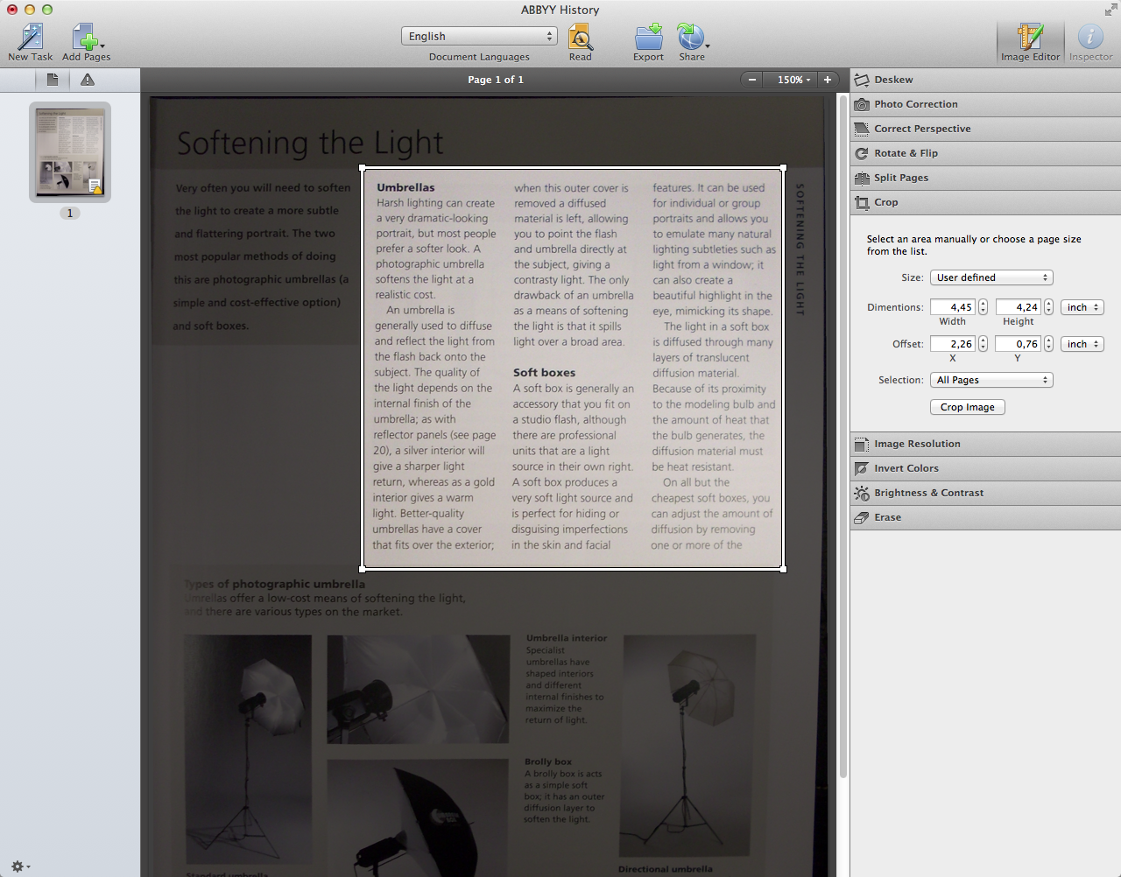Screen dimensions: 1121x877
Task: Click the Add Pages icon
Action: (86, 37)
